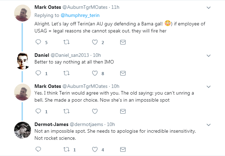225x156 pixels.
Task: Open more options for Mark Oates' first tweet
Action: (x=208, y=7)
